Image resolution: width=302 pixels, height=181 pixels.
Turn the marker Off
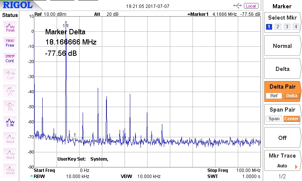pyautogui.click(x=282, y=138)
